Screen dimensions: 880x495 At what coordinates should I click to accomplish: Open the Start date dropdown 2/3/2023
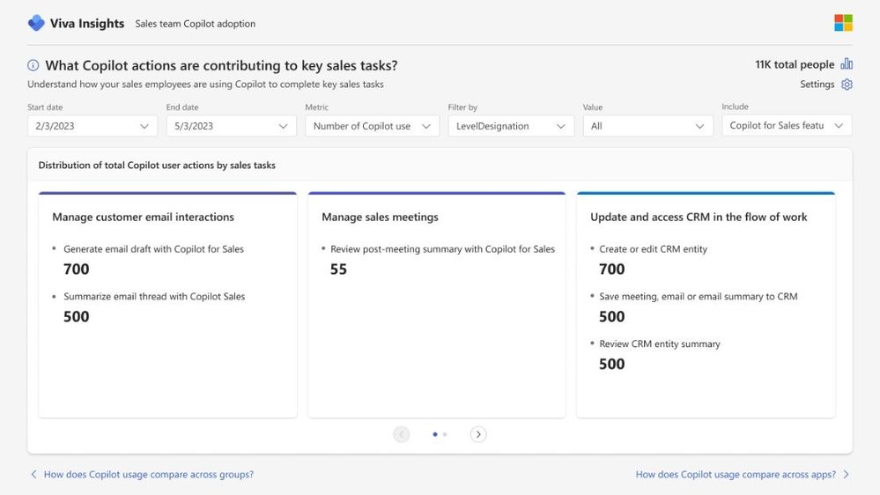coord(92,126)
